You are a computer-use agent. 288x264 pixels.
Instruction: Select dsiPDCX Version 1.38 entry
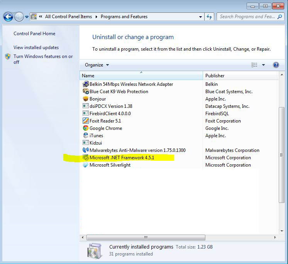tap(111, 106)
